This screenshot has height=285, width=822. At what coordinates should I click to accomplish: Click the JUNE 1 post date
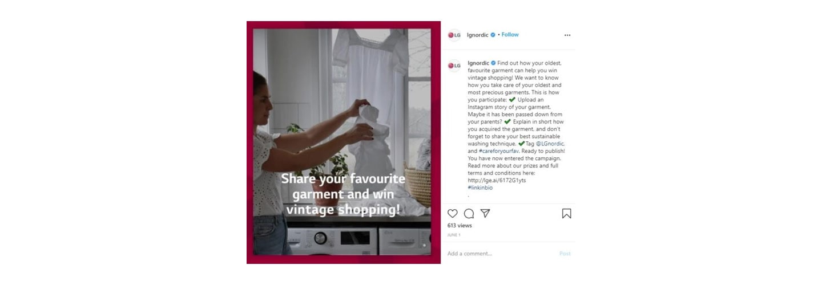(x=454, y=235)
